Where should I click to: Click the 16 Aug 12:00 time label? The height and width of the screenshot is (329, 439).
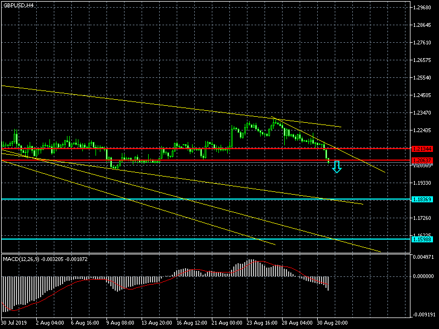[x=192, y=322]
